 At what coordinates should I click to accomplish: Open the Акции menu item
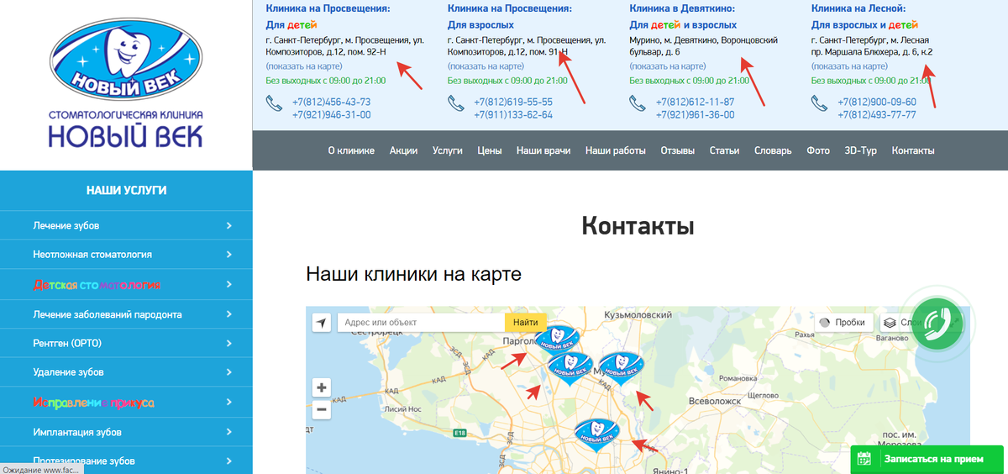click(404, 150)
